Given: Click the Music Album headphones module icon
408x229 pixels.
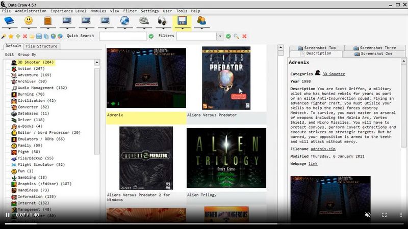Looking at the screenshot, I should pos(163,21).
